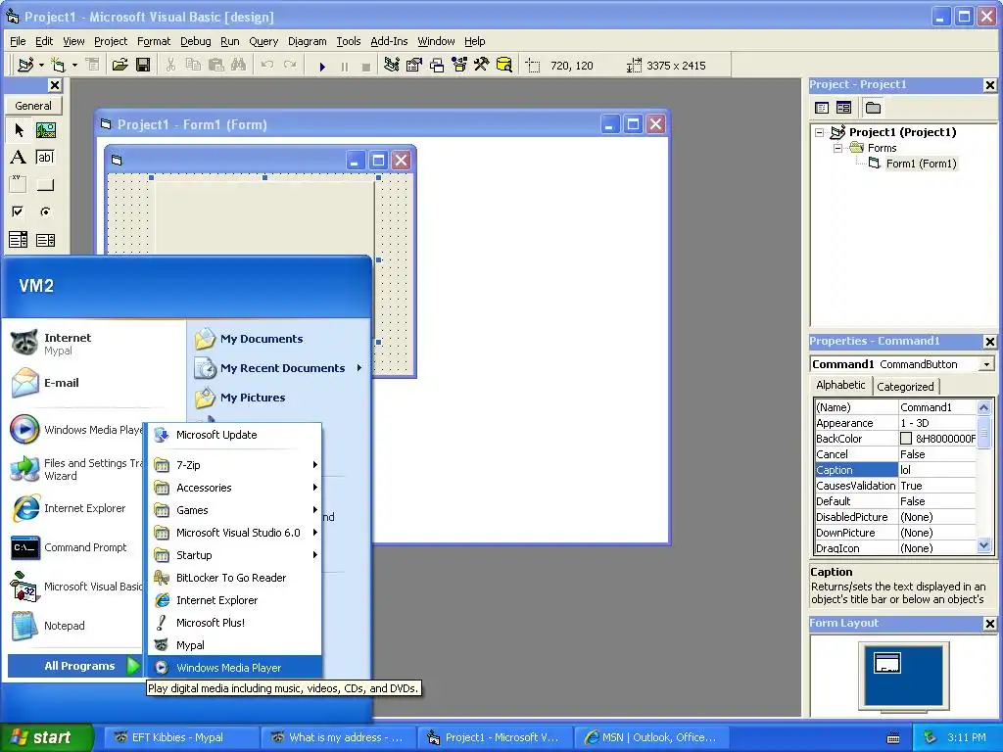Launch Windows Media Player from All Programs
This screenshot has height=752, width=1003.
pos(235,668)
